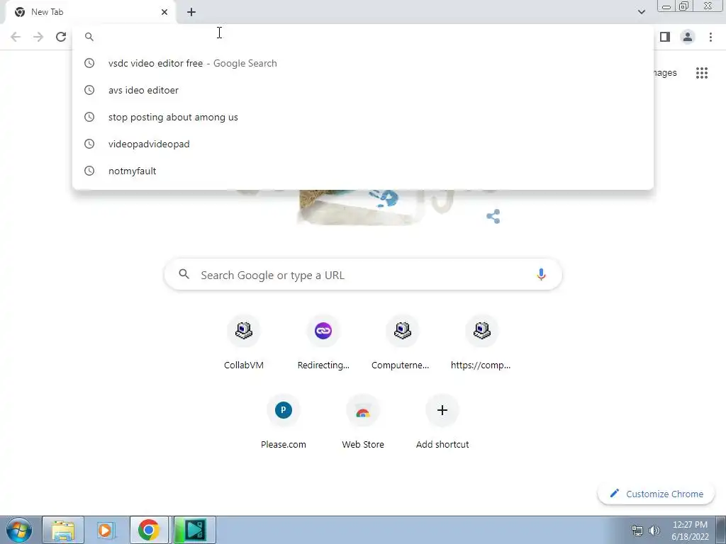726x544 pixels.
Task: Open the Please.com shortcut
Action: point(284,422)
